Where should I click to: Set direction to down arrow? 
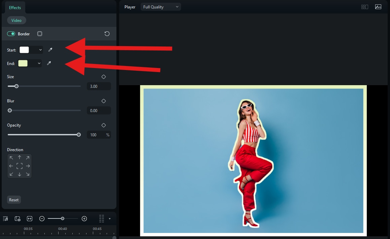click(20, 174)
